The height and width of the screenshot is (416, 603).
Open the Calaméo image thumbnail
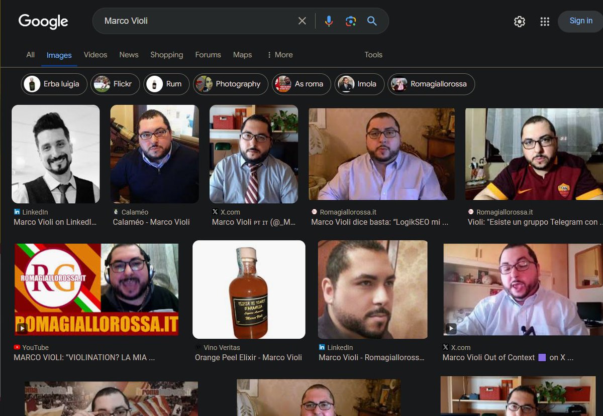coord(155,154)
